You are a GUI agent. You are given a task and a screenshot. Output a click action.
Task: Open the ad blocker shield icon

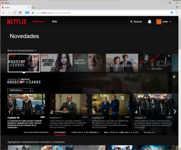click(x=172, y=13)
